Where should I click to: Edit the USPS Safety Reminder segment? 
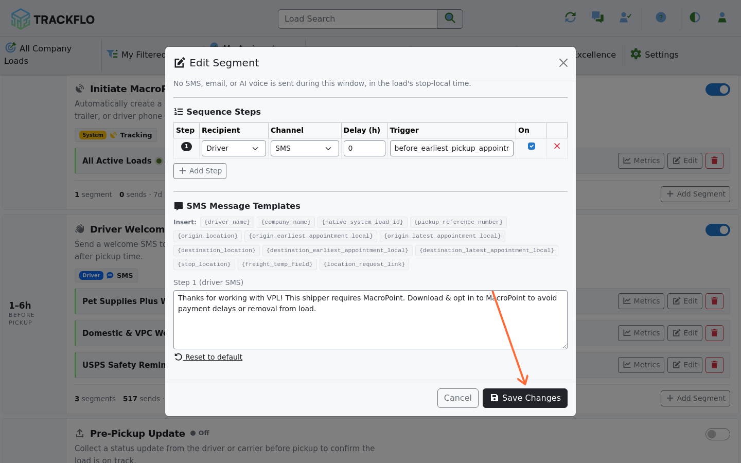685,365
